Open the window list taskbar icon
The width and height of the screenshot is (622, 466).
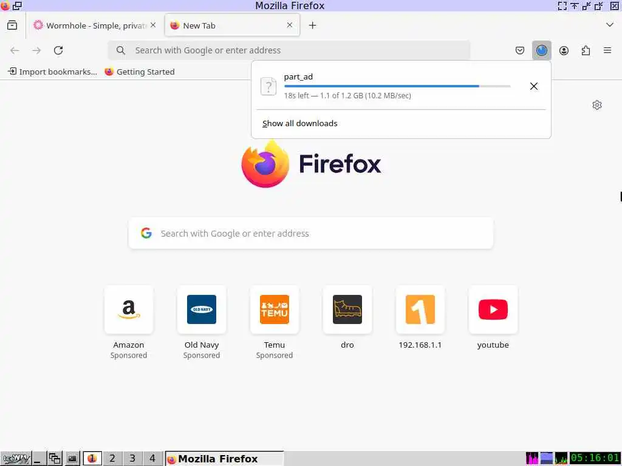pyautogui.click(x=55, y=459)
